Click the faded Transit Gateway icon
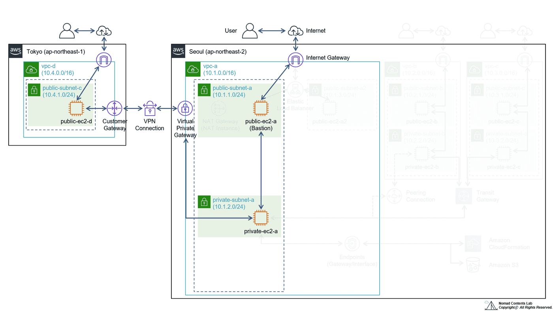 (463, 196)
